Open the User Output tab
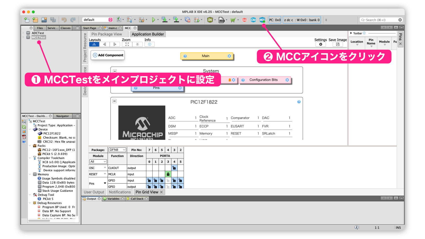This screenshot has width=425, height=239. 94,192
